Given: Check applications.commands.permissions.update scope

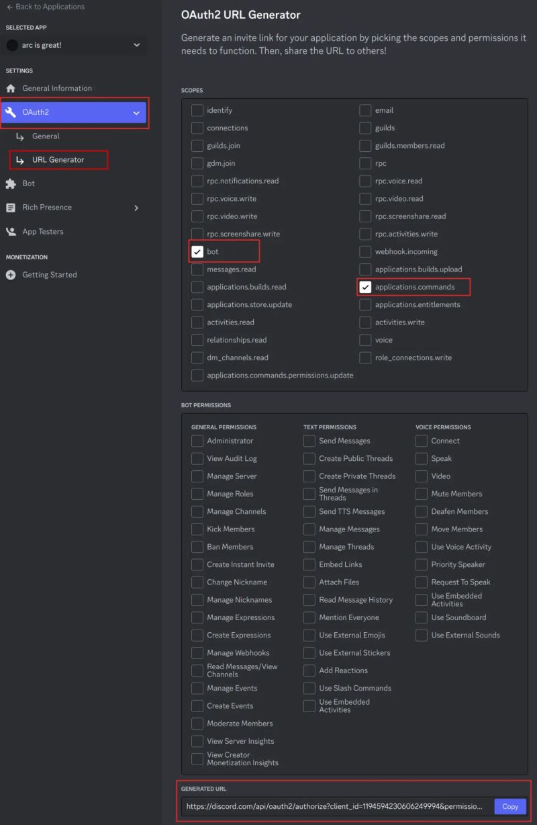Looking at the screenshot, I should pos(197,376).
